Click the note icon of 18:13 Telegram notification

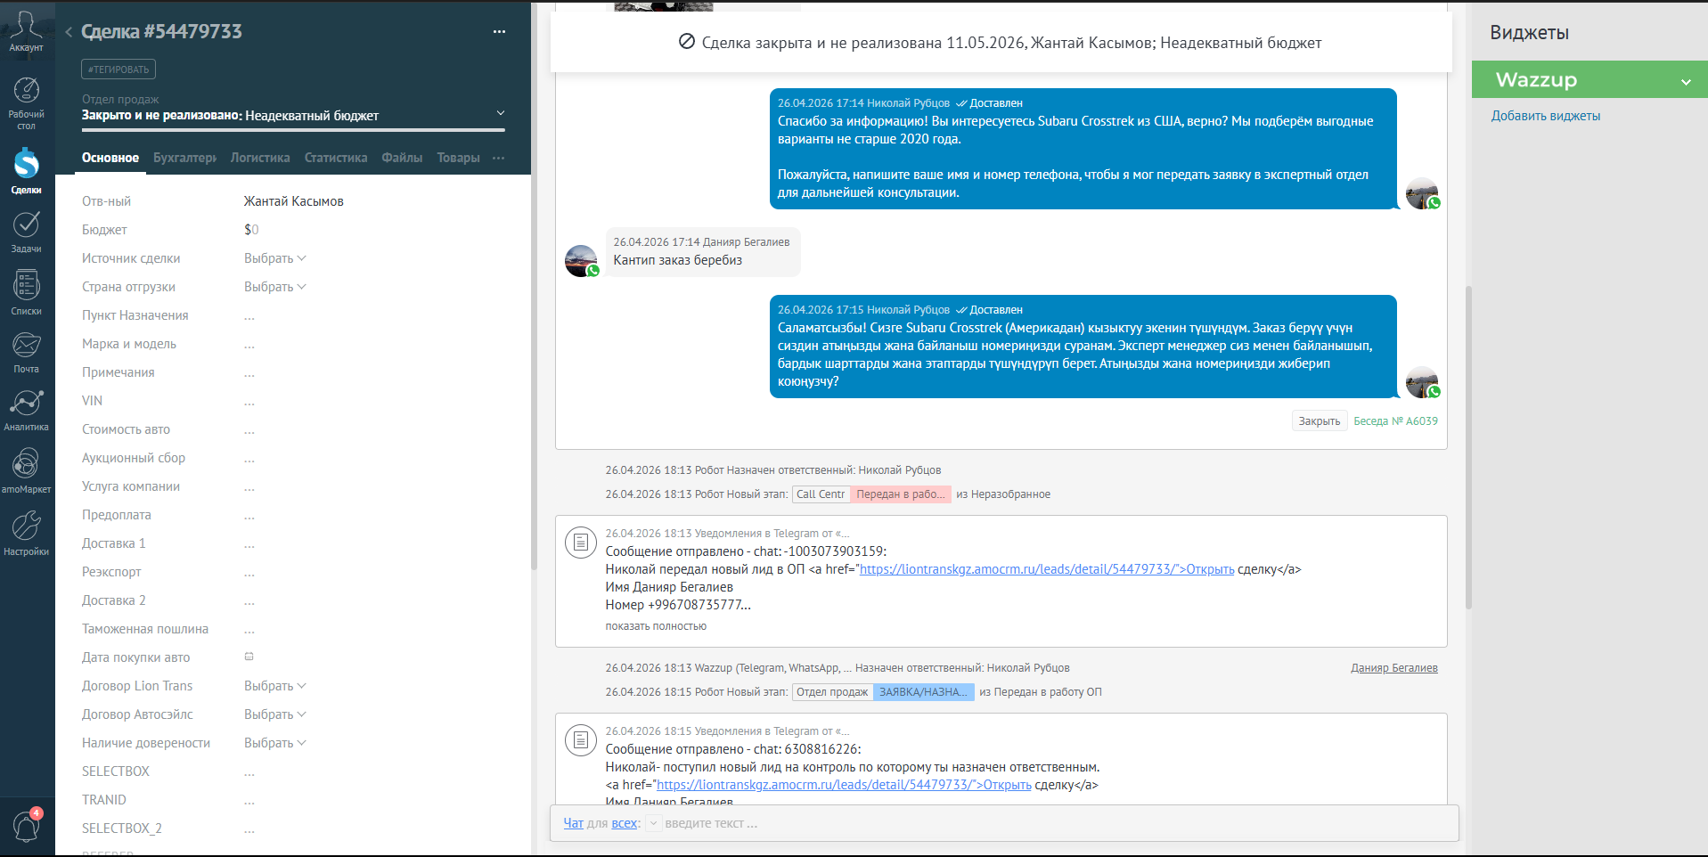tap(581, 542)
